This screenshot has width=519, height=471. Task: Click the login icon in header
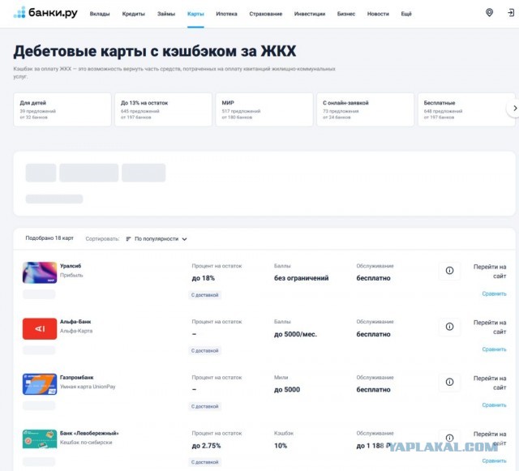pyautogui.click(x=511, y=13)
